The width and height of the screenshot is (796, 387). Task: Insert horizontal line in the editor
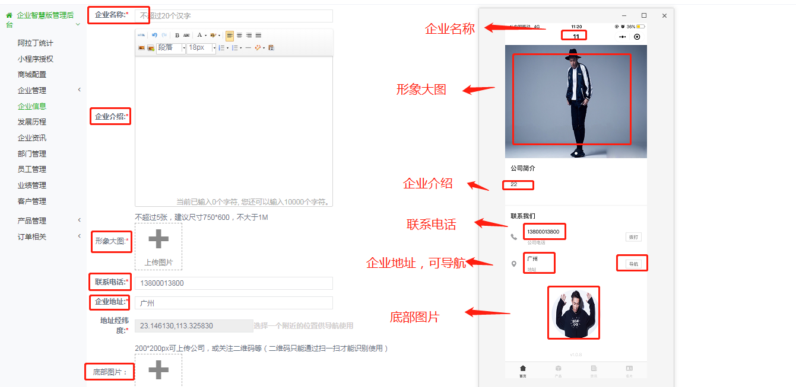[248, 48]
